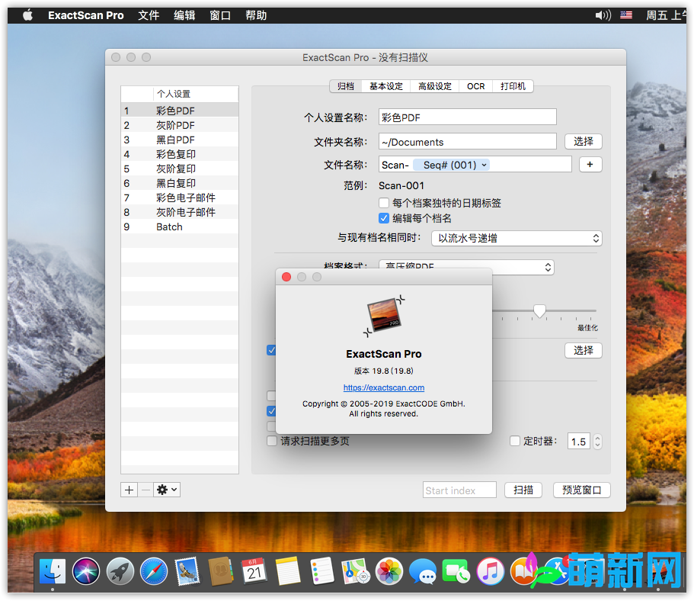The width and height of the screenshot is (694, 601).
Task: Open the 编辑 menu
Action: [x=184, y=15]
